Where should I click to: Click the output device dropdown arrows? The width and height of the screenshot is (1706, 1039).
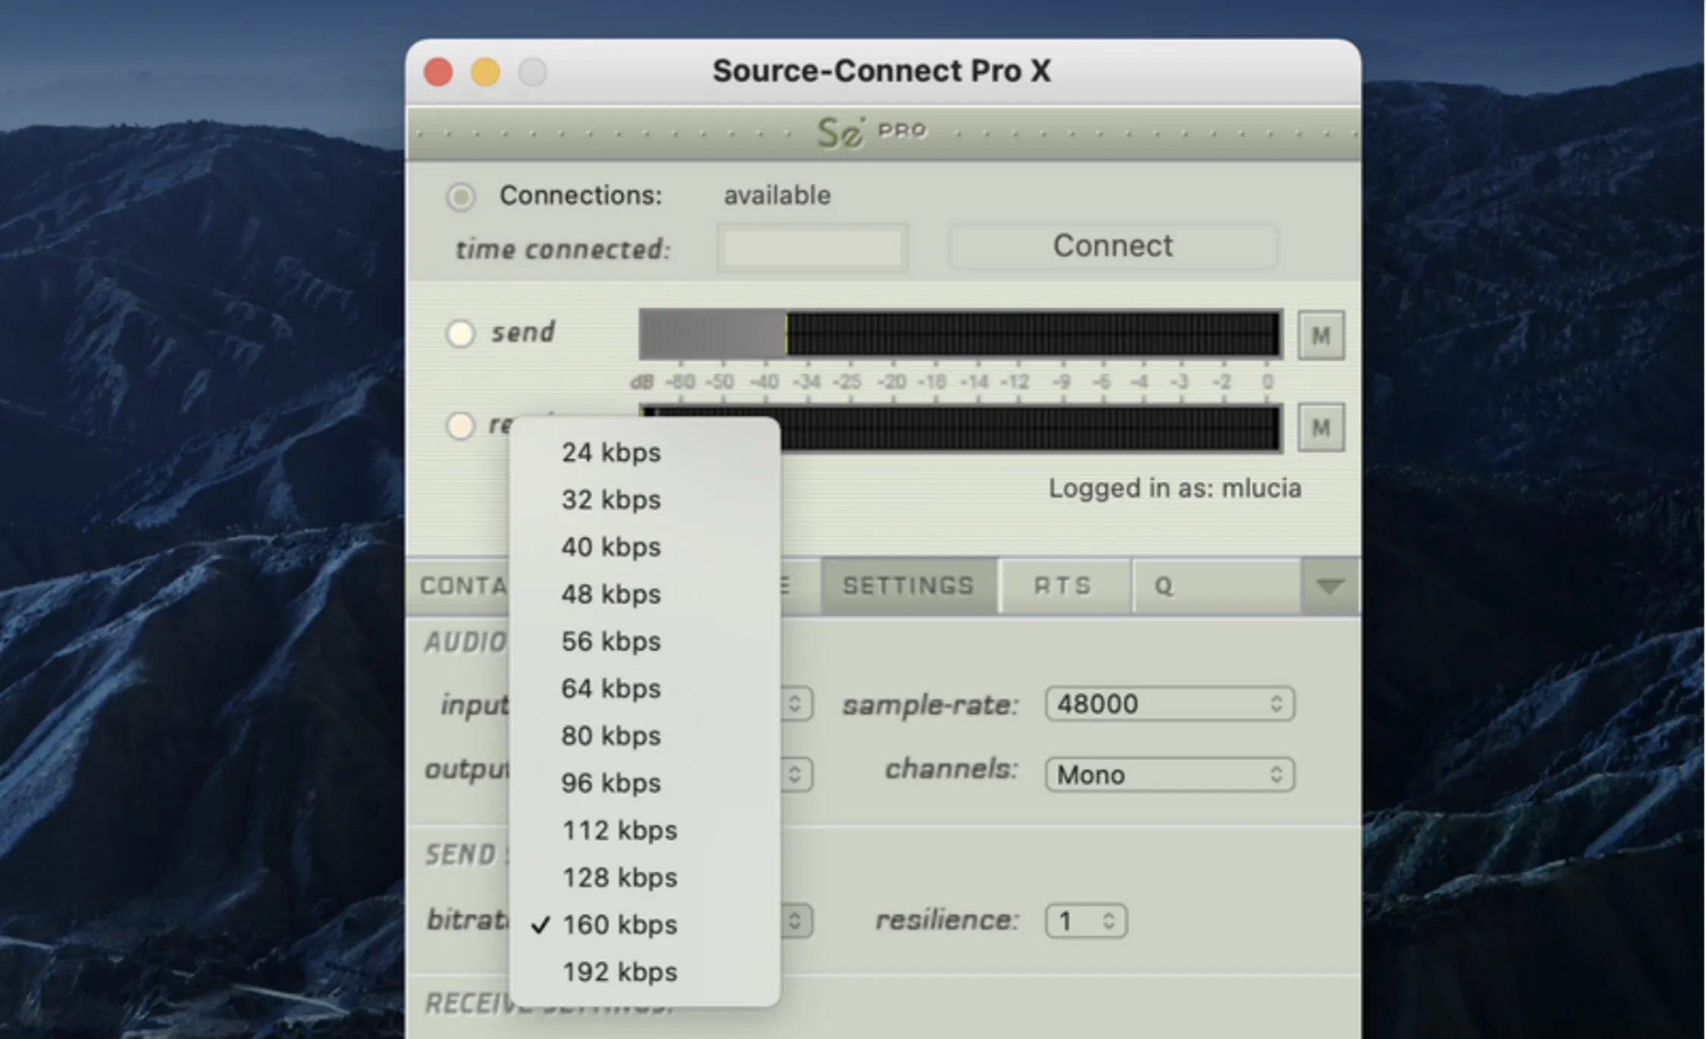tap(795, 774)
